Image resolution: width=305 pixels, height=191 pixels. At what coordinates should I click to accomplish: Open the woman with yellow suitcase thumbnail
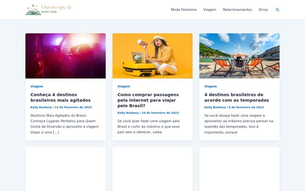(x=152, y=56)
